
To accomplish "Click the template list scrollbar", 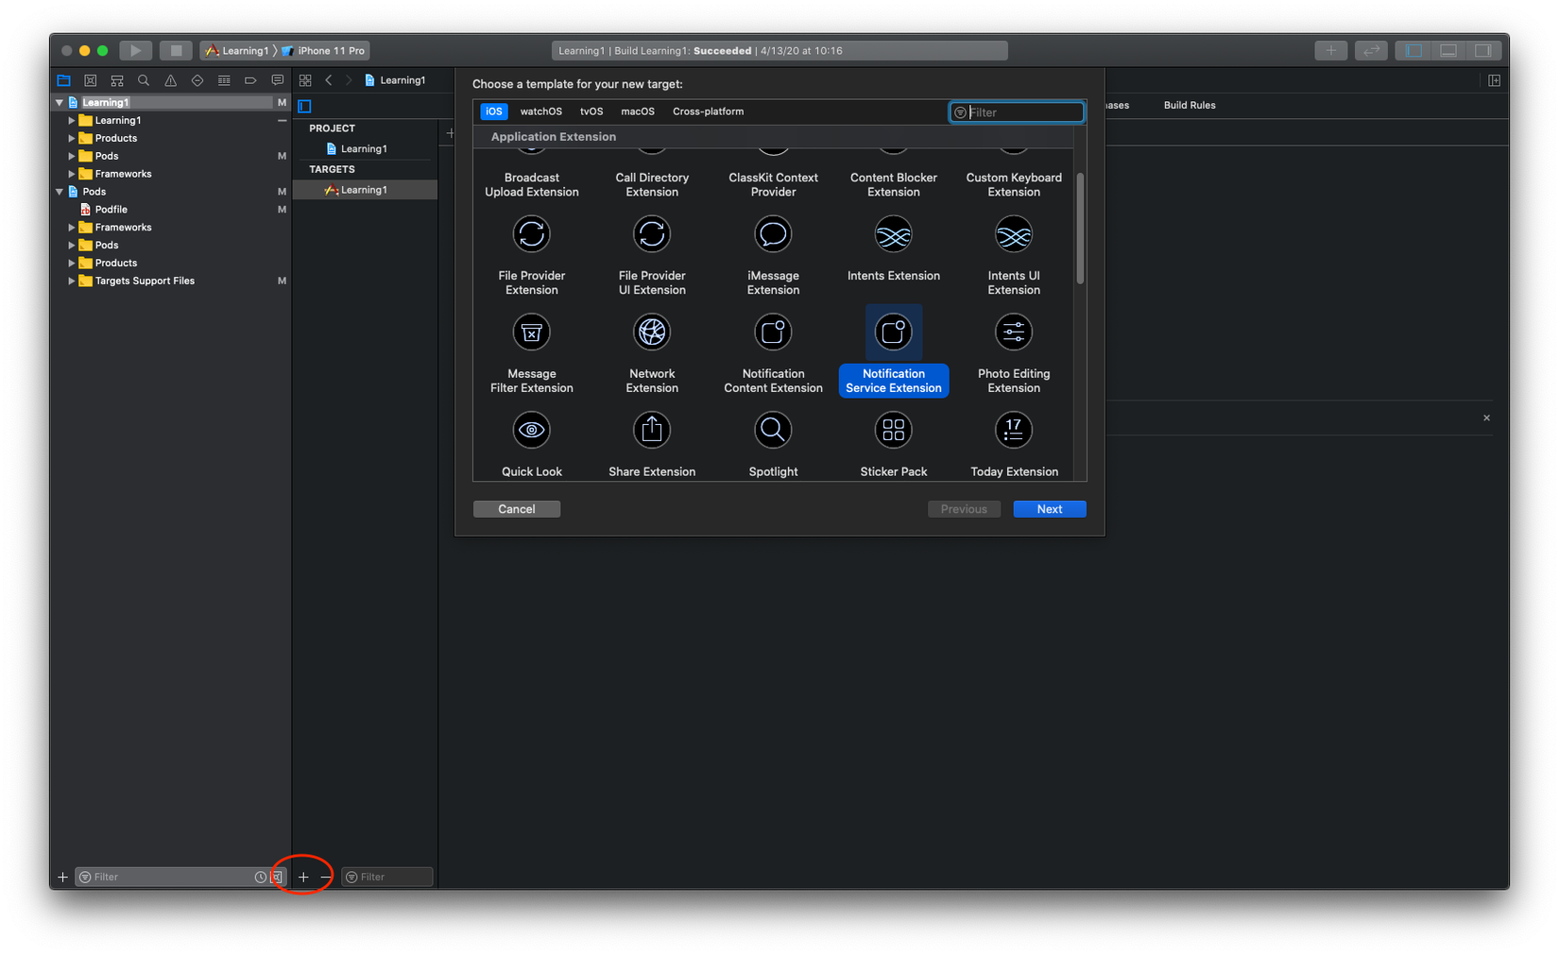I will click(x=1080, y=228).
